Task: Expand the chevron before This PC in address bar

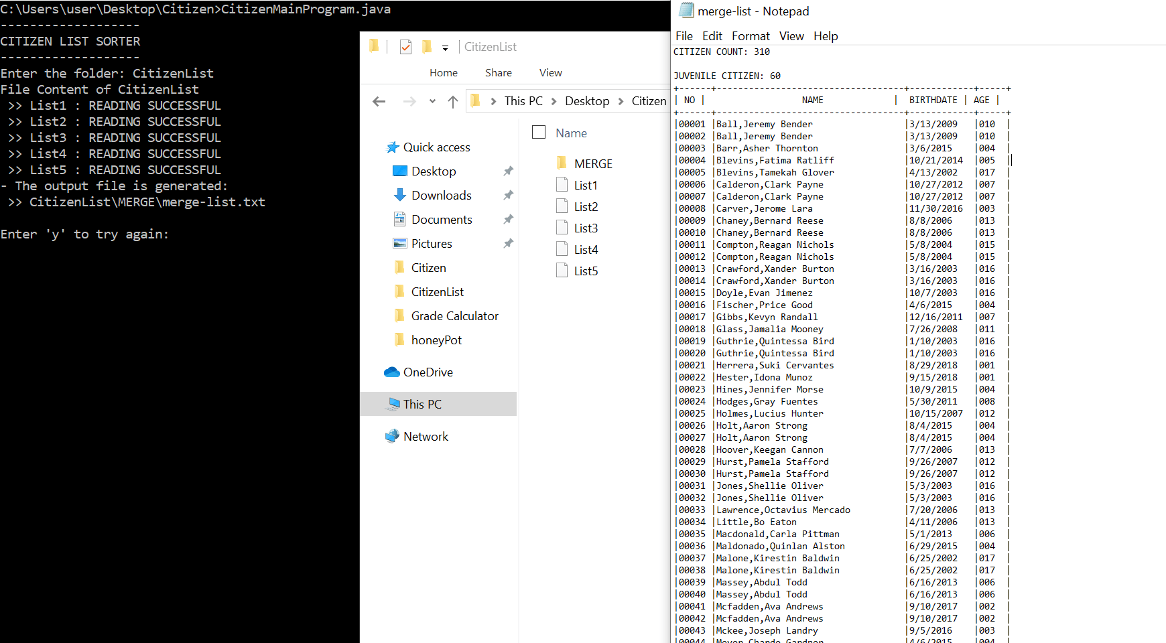Action: pos(493,101)
